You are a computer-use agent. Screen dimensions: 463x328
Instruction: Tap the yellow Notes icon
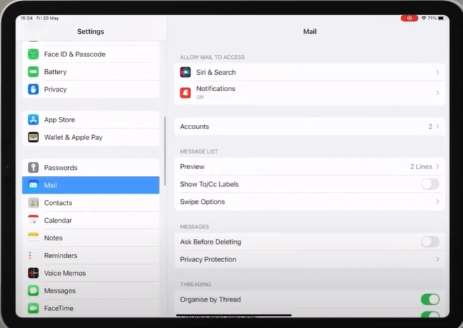33,238
